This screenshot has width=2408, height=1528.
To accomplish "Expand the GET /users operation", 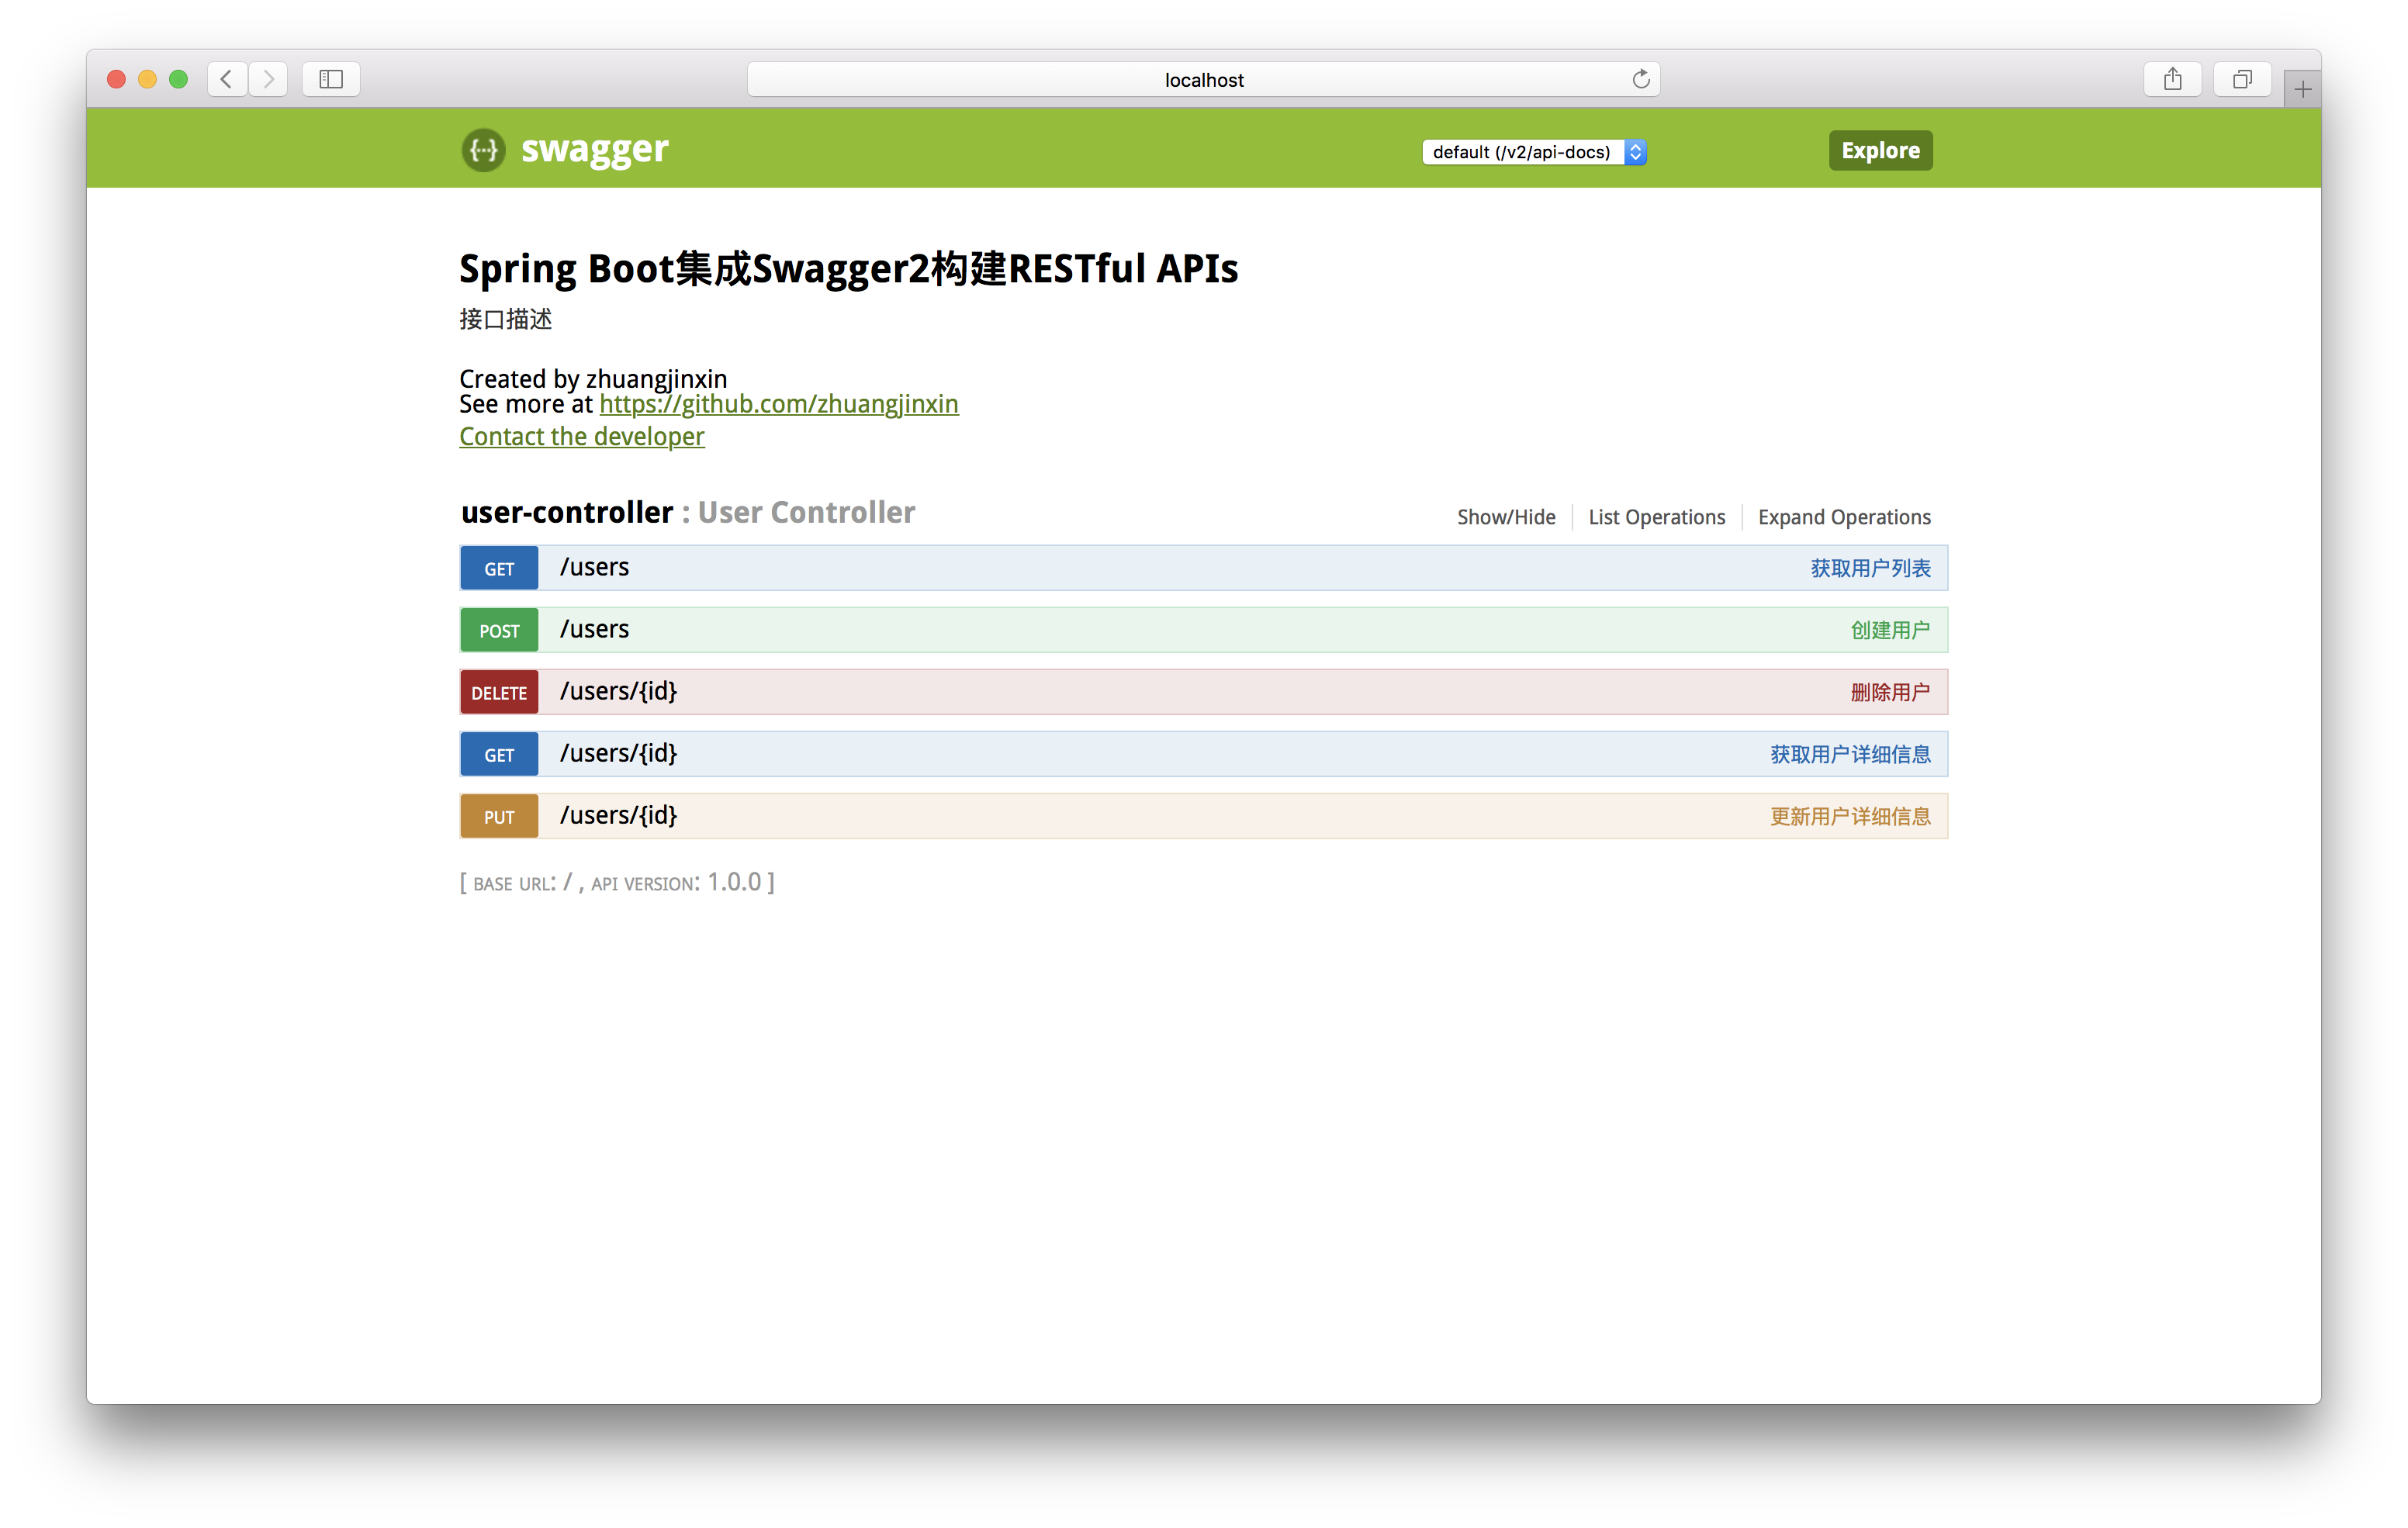I will tap(594, 567).
